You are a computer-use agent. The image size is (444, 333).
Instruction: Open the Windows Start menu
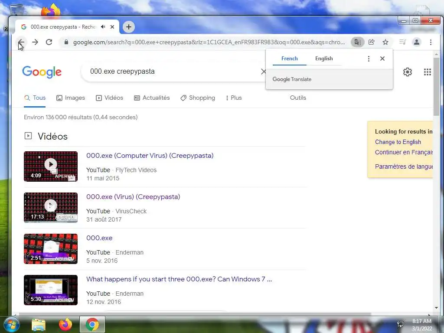[x=11, y=324]
